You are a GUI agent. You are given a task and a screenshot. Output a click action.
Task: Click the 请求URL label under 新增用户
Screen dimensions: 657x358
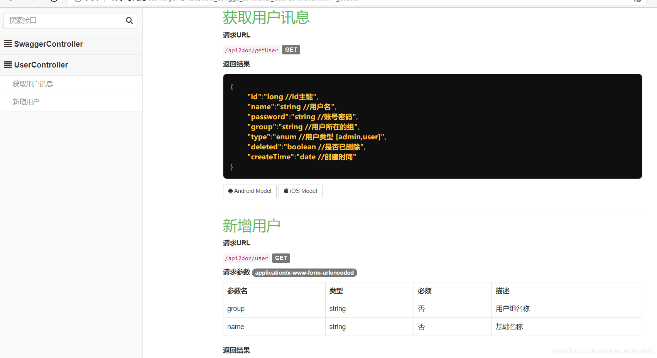pyautogui.click(x=236, y=243)
